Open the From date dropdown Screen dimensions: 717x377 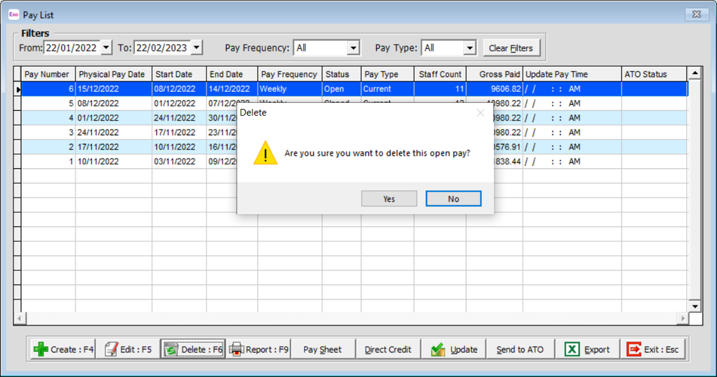pyautogui.click(x=106, y=48)
